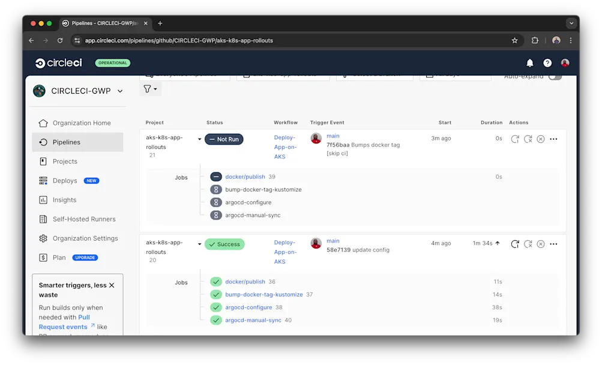Dismiss Smarter triggers promo card
This screenshot has width=602, height=365.
click(112, 285)
